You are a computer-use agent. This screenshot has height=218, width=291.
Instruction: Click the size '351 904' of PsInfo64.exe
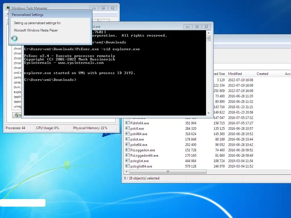191,123
